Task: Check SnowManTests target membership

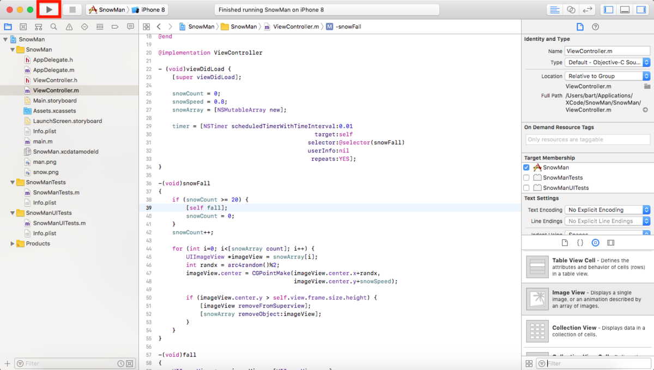Action: coord(526,177)
